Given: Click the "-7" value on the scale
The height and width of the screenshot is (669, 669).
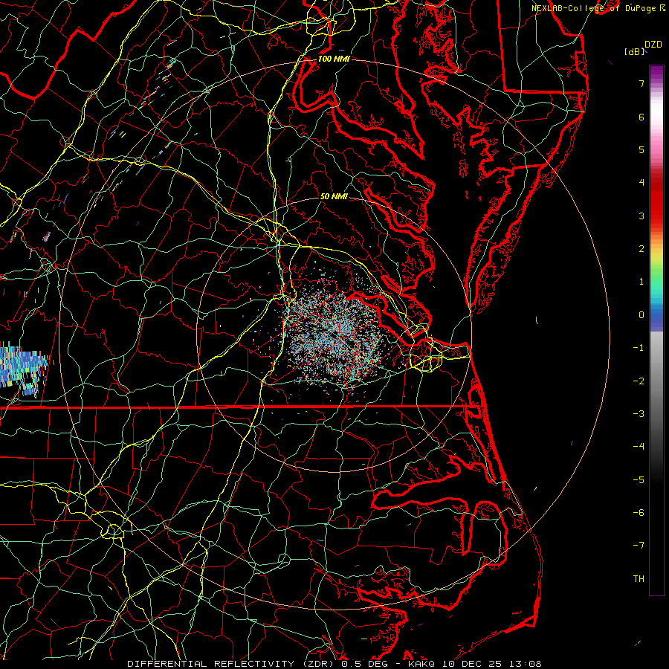Looking at the screenshot, I should (x=639, y=546).
